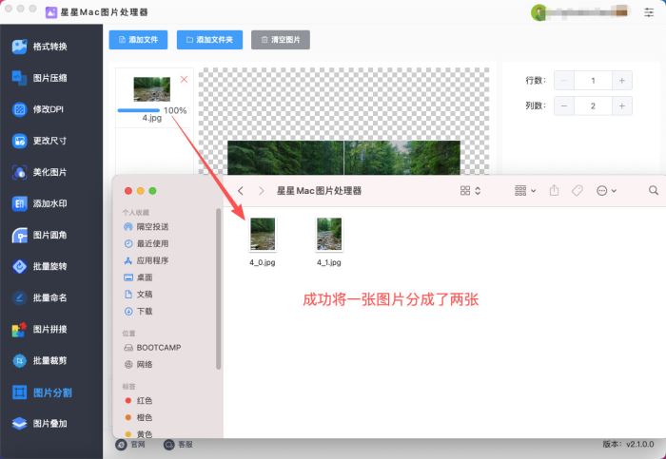Click the split image preview canvas

click(343, 121)
